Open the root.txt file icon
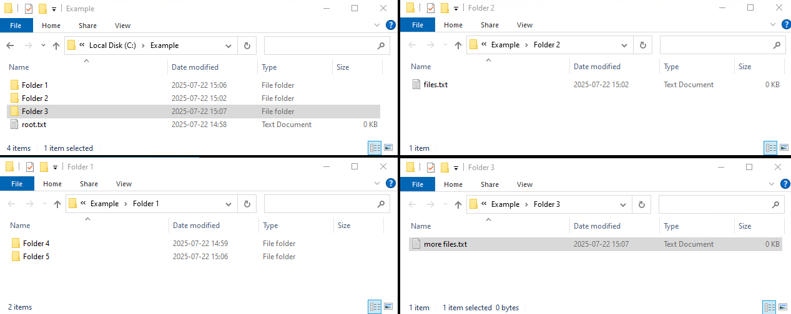Viewport: 791px width, 314px height. click(x=16, y=125)
